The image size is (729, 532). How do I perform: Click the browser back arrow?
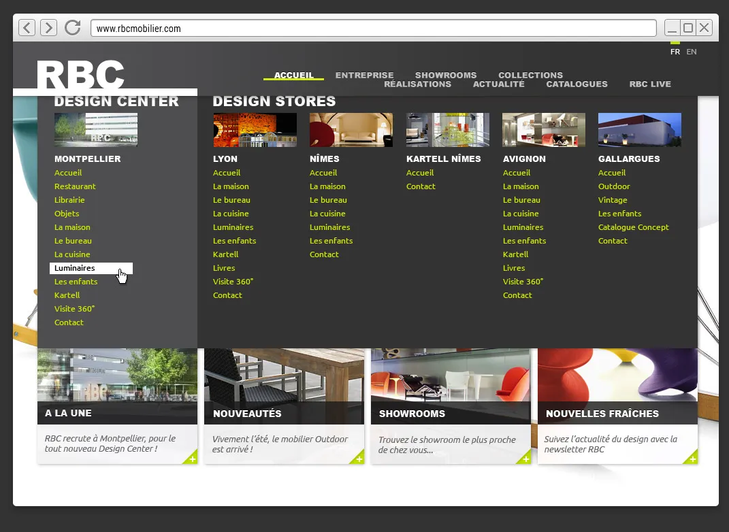click(26, 27)
